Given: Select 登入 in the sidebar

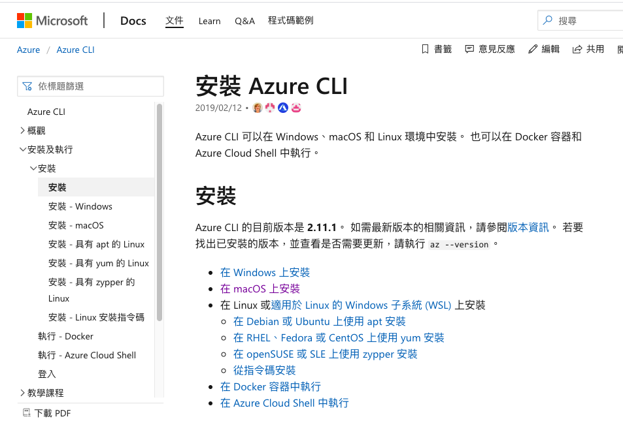Looking at the screenshot, I should pyautogui.click(x=47, y=374).
